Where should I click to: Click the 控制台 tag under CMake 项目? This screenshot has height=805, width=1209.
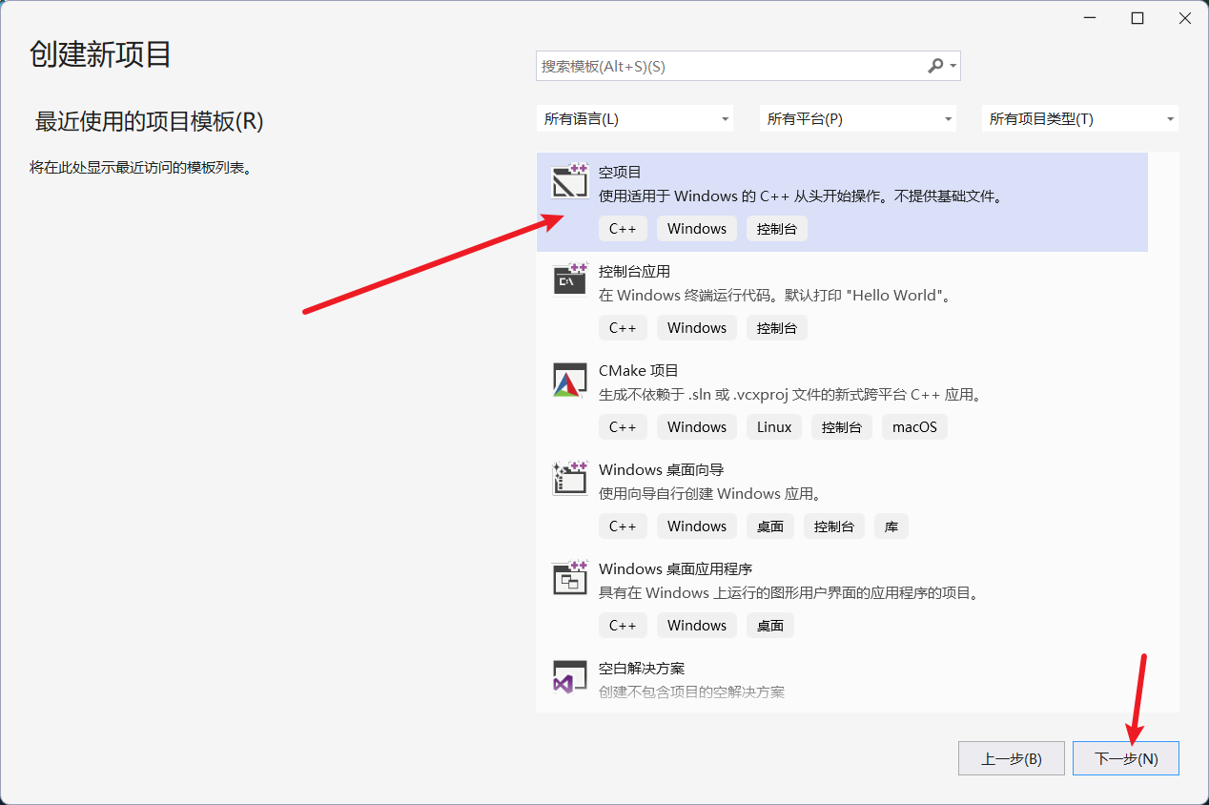(x=842, y=427)
